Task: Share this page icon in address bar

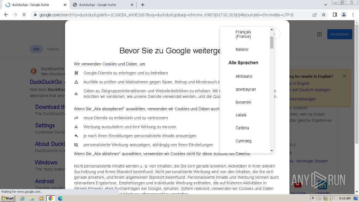Action: [315, 15]
